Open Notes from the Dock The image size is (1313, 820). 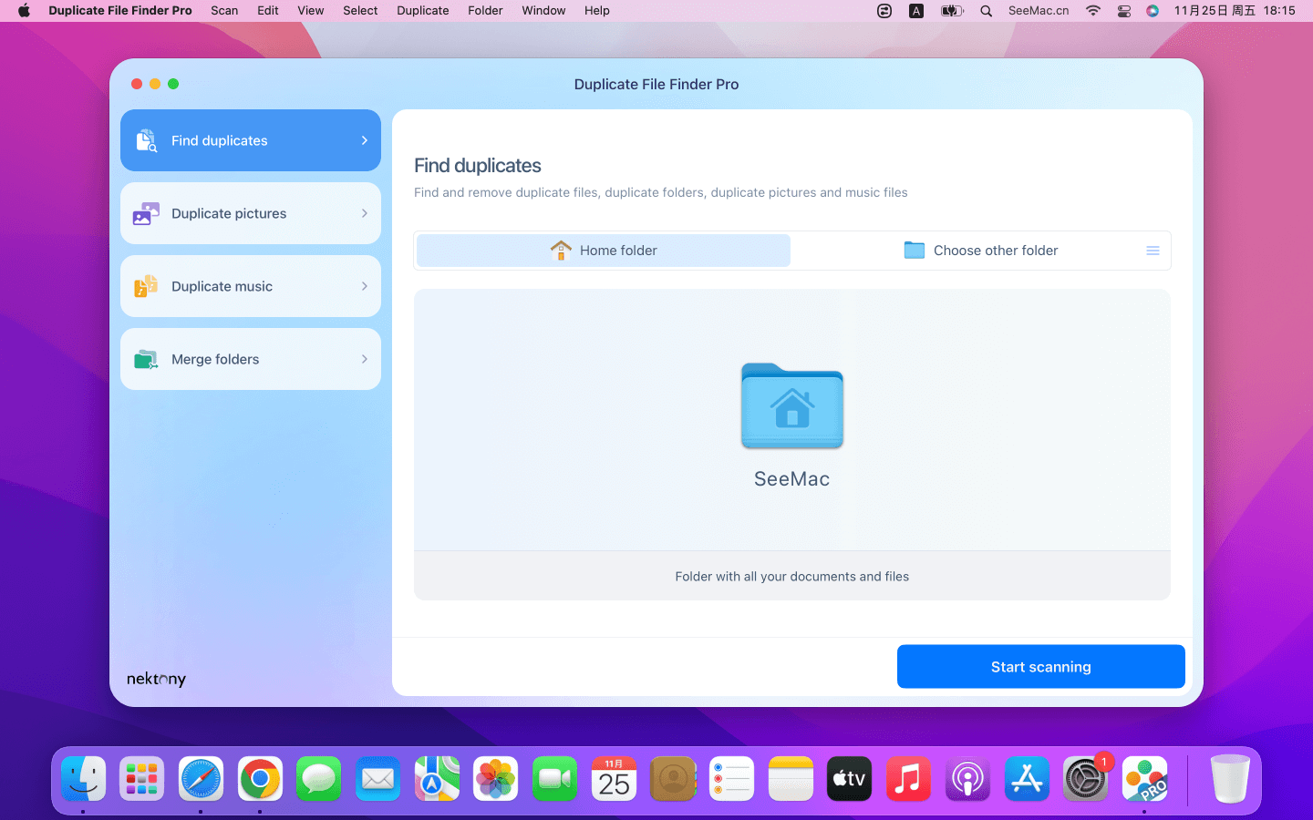coord(791,779)
